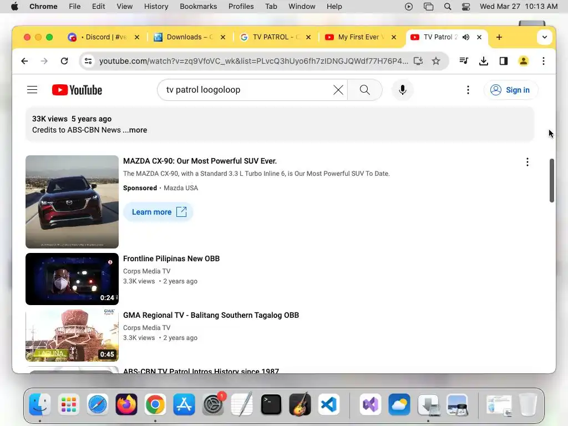This screenshot has height=426, width=568.
Task: Go to YouTube home via logo
Action: pyautogui.click(x=77, y=90)
